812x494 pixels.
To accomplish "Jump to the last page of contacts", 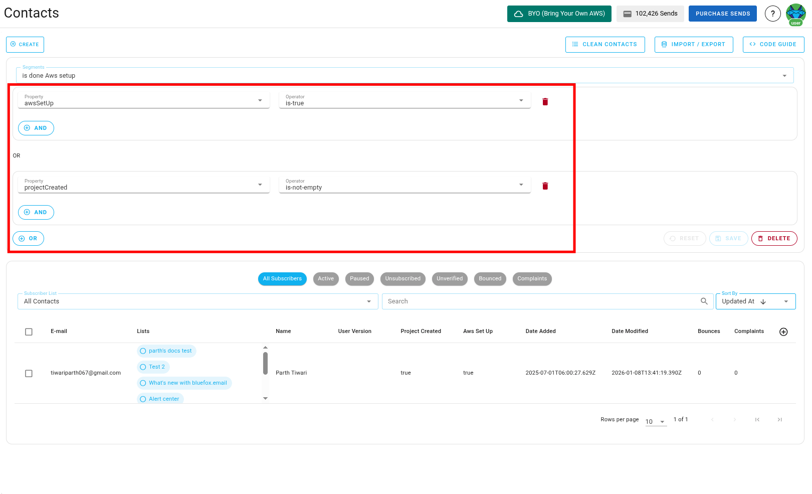I will [780, 419].
